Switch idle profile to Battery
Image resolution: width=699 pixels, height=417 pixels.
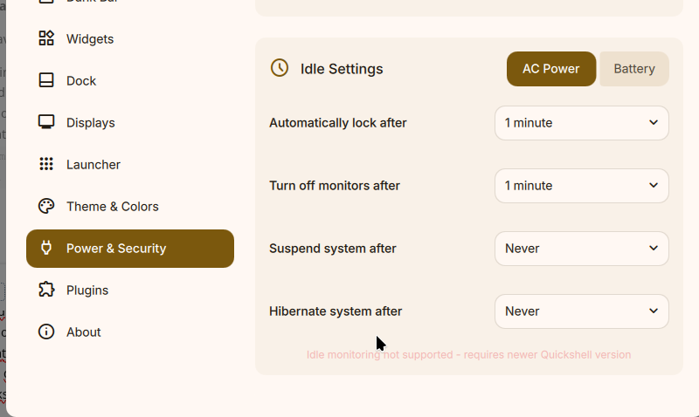[x=634, y=69]
